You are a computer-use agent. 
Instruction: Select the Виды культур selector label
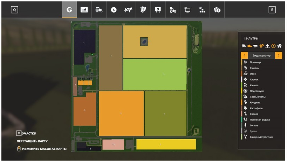pos(261,56)
